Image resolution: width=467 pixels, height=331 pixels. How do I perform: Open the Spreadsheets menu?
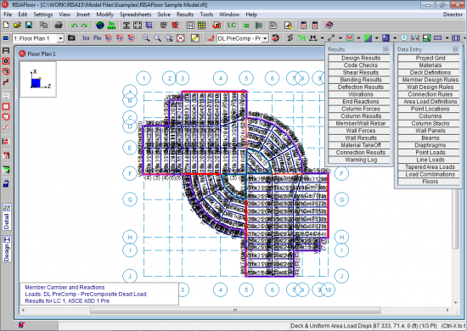coord(135,14)
